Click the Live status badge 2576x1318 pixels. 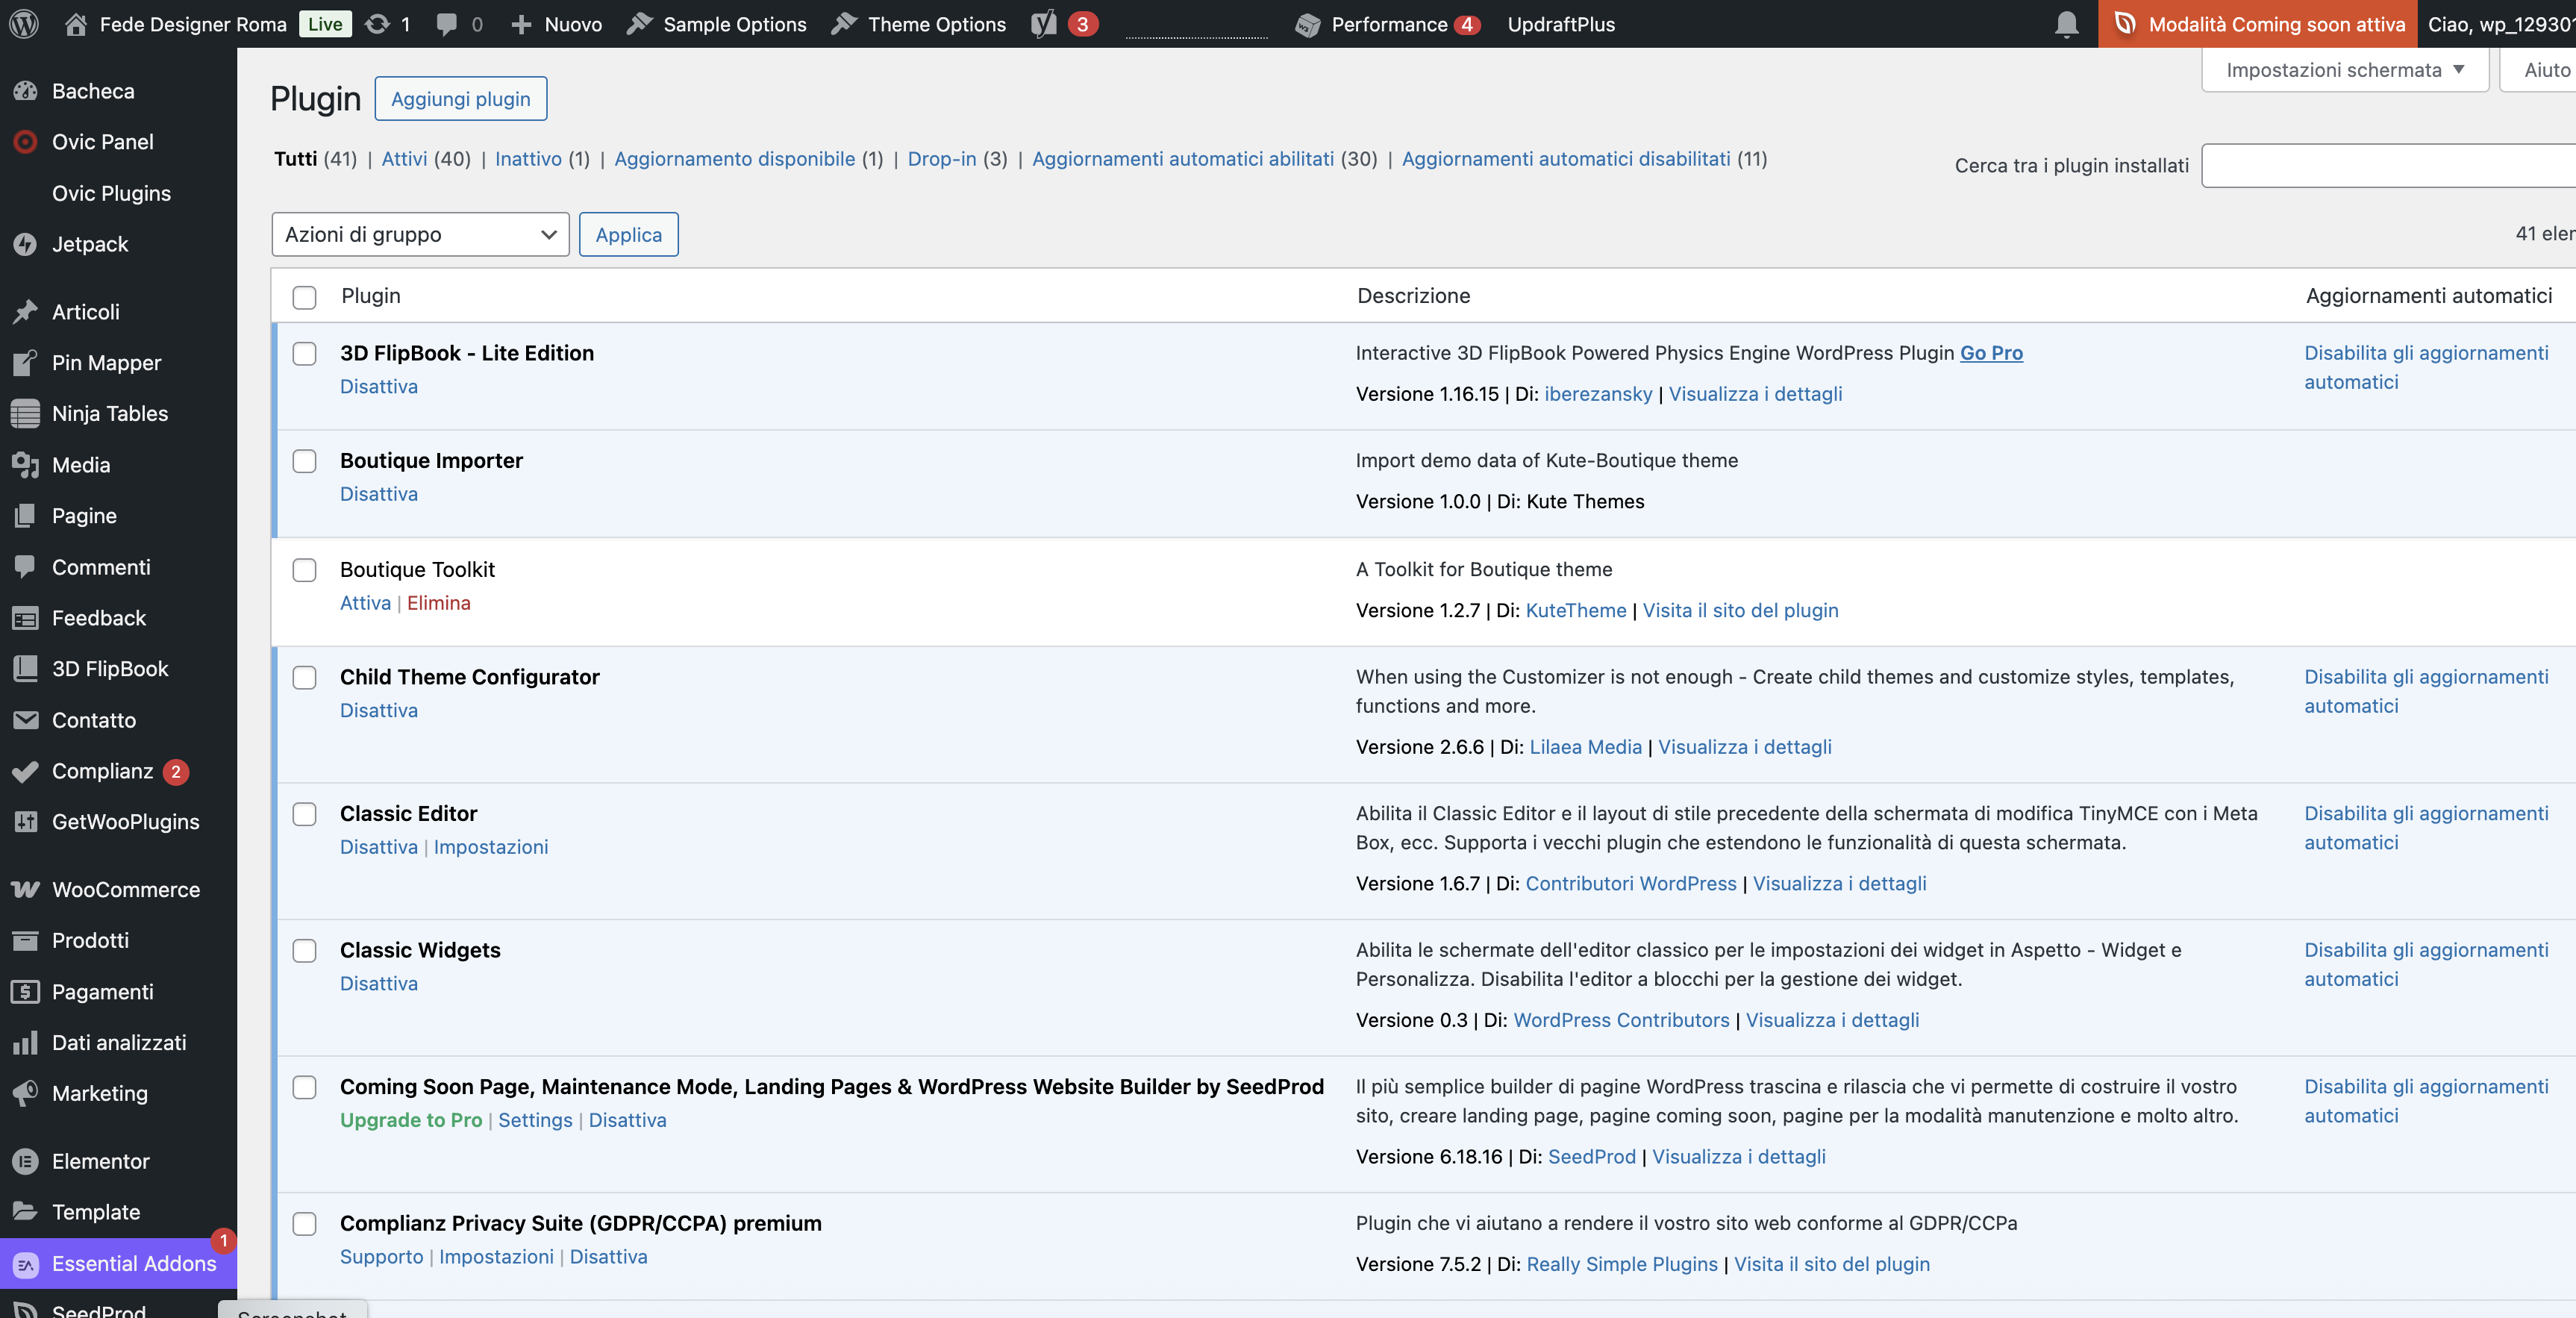tap(325, 24)
